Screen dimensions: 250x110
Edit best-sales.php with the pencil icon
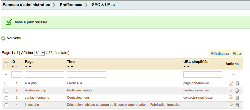(x=231, y=91)
